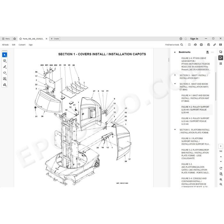Click the rotate page icon
The width and height of the screenshot is (224, 224).
pyautogui.click(x=221, y=168)
